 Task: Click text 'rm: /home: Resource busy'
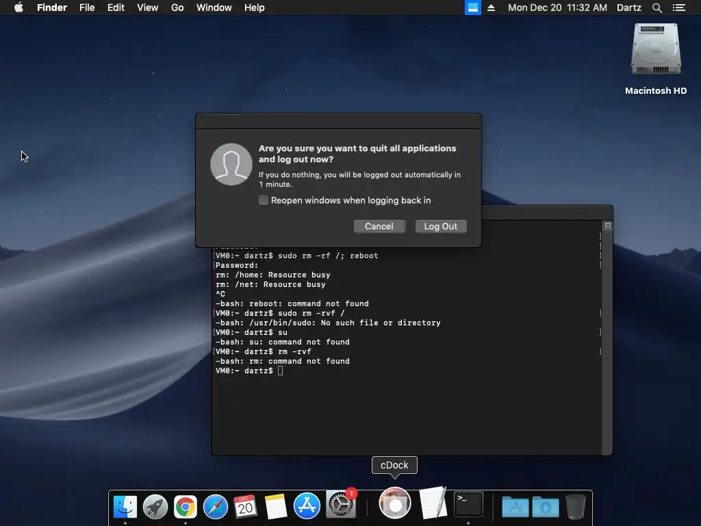pyautogui.click(x=272, y=275)
